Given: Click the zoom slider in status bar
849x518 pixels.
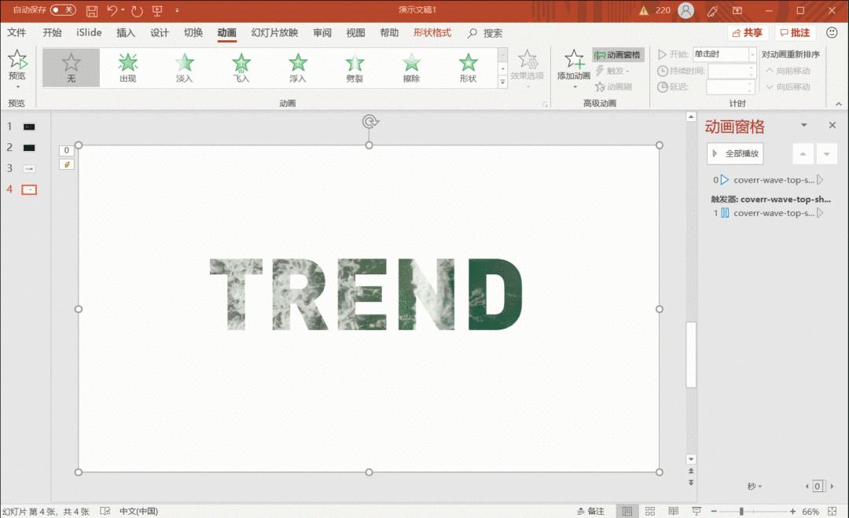Looking at the screenshot, I should (741, 511).
